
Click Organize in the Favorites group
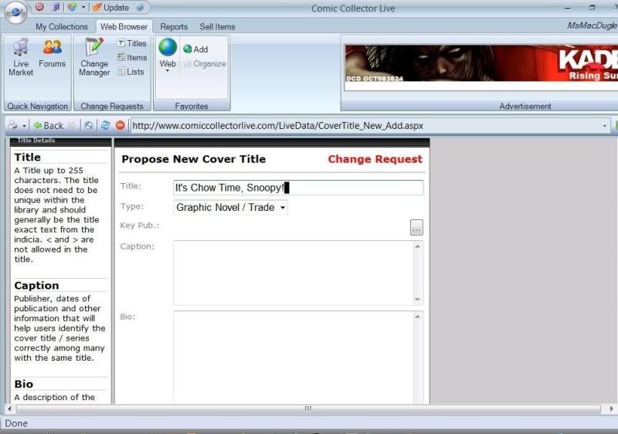[205, 64]
